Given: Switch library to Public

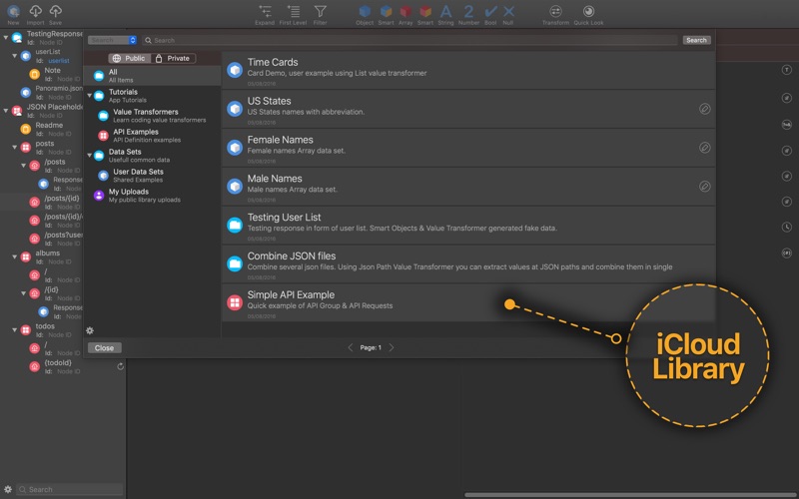Looking at the screenshot, I should (130, 58).
